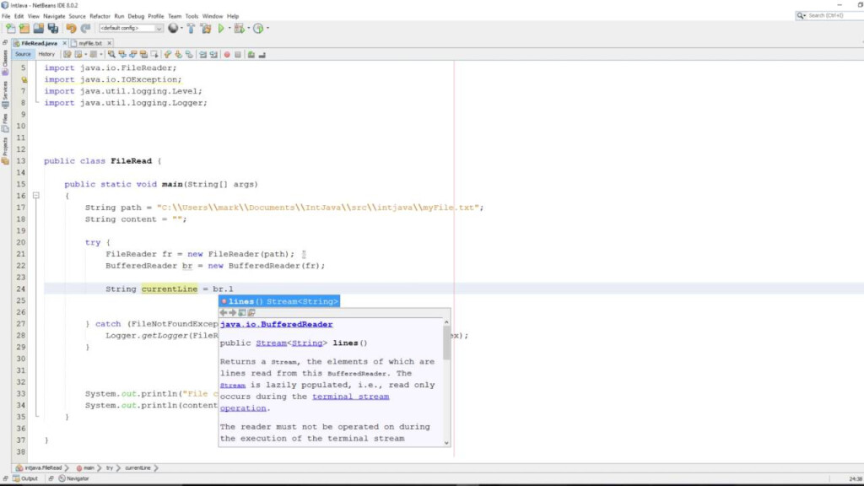864x486 pixels.
Task: Open Profile Project dropdown arrow
Action: (267, 28)
